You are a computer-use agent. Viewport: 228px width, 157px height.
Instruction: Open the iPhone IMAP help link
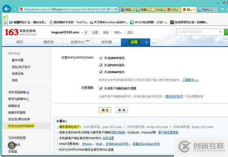87,144
